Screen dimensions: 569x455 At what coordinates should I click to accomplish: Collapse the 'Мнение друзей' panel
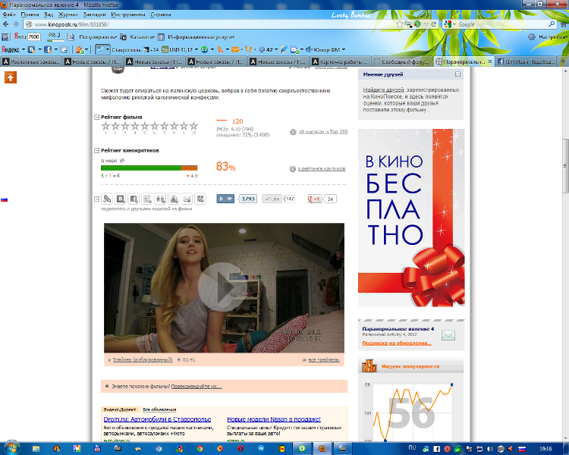point(457,74)
